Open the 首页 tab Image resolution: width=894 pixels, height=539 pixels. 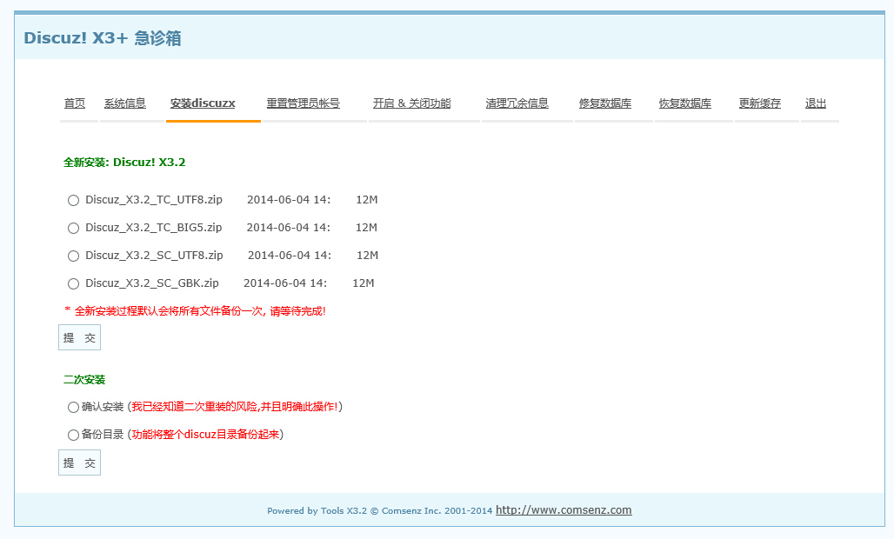(x=75, y=103)
